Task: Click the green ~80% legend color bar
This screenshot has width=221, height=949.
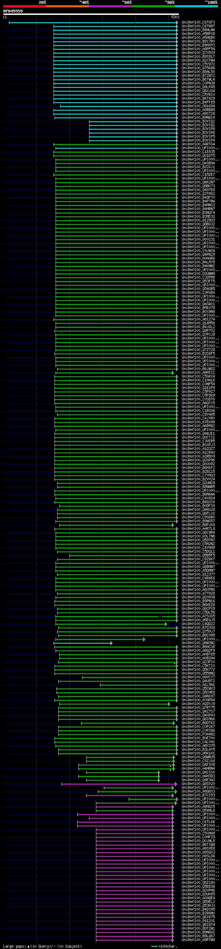Action: (x=153, y=6)
